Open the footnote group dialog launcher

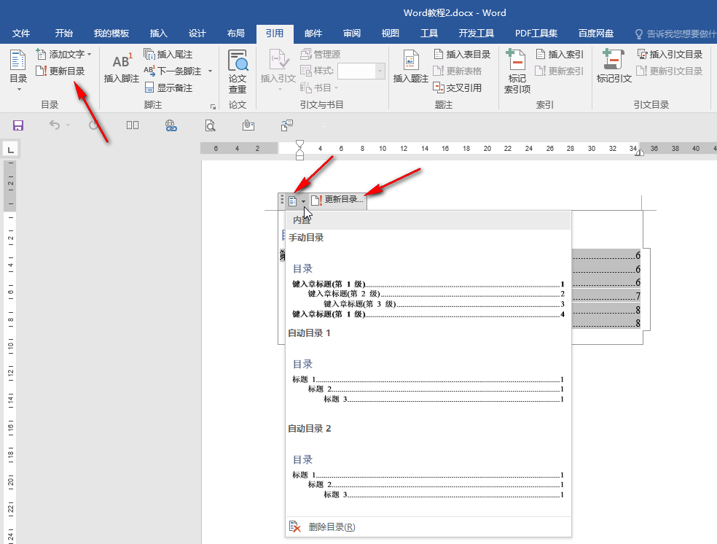tap(213, 106)
